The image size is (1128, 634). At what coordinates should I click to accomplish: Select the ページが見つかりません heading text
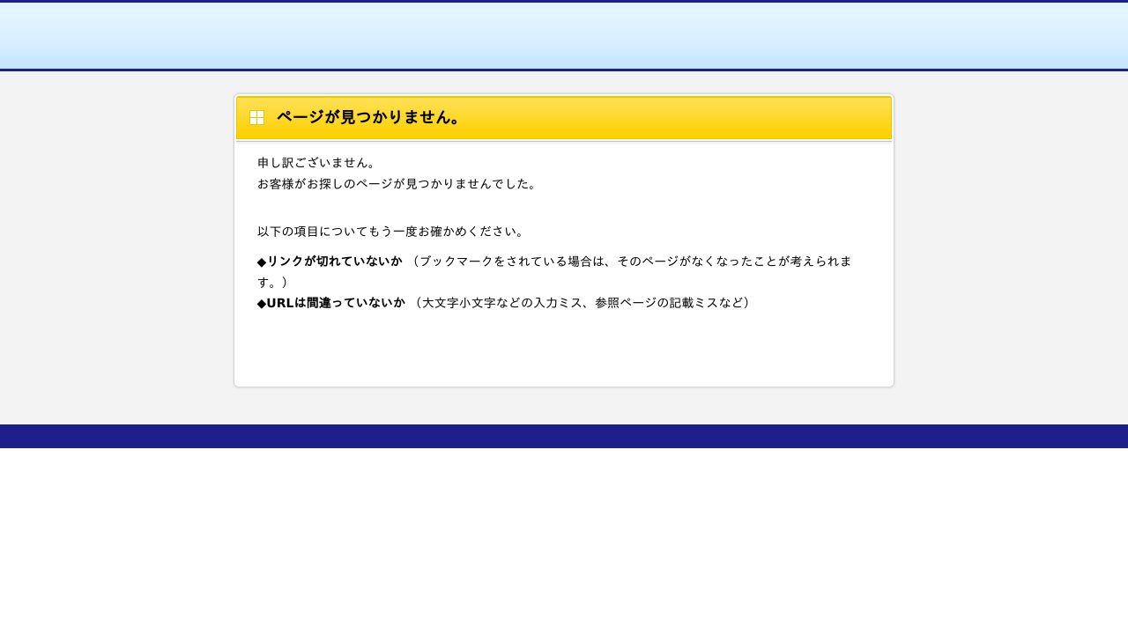[368, 117]
